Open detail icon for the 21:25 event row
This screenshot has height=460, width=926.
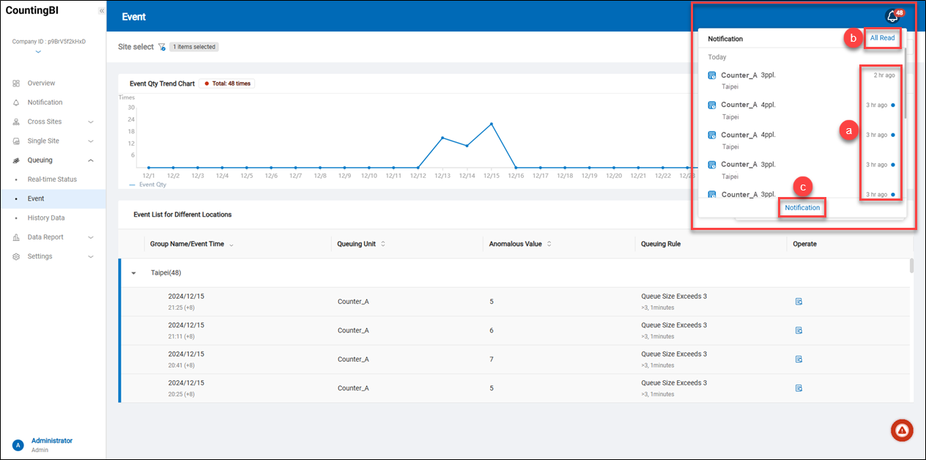coord(799,301)
